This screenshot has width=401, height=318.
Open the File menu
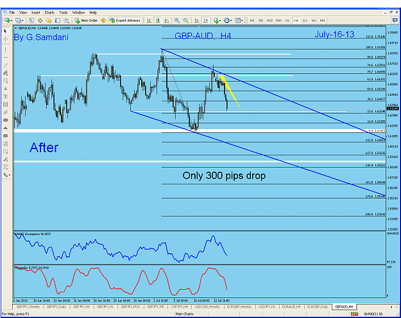pyautogui.click(x=12, y=13)
